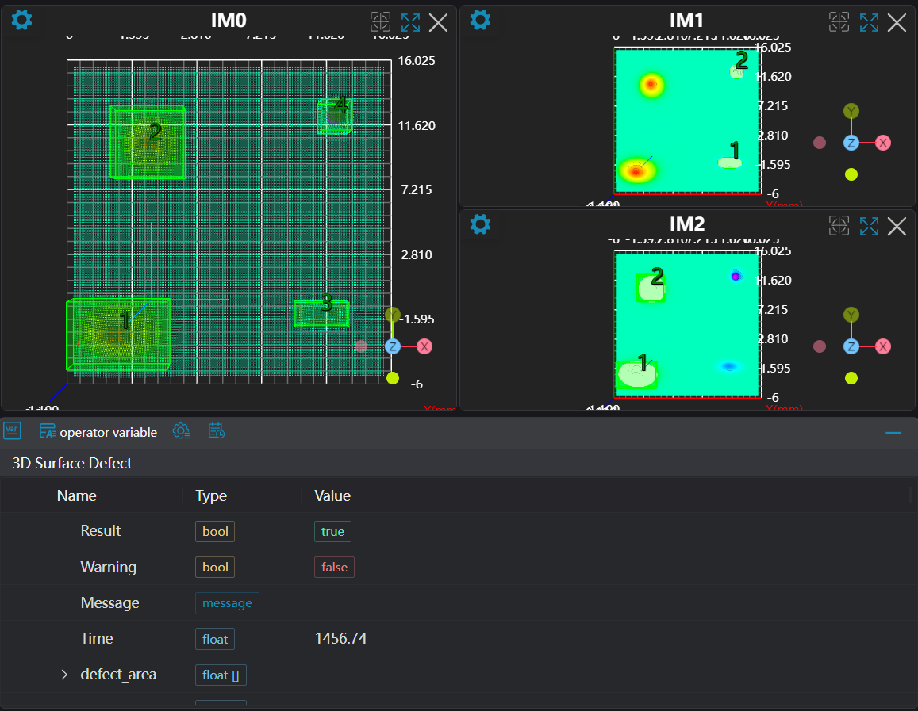Expand IM2 view to fullscreen
This screenshot has width=918, height=711.
point(869,226)
